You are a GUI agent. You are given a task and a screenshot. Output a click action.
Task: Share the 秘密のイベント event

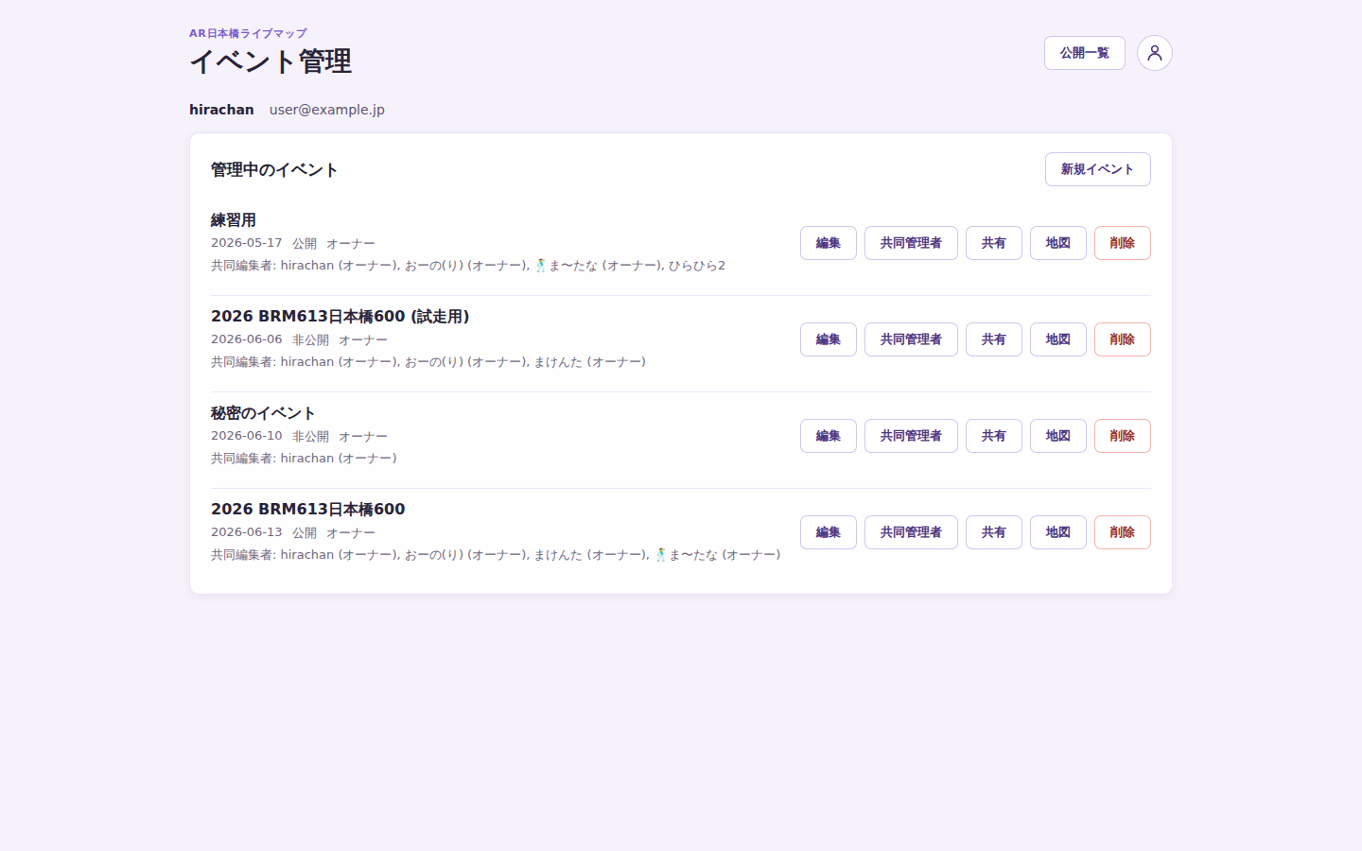[x=993, y=436]
